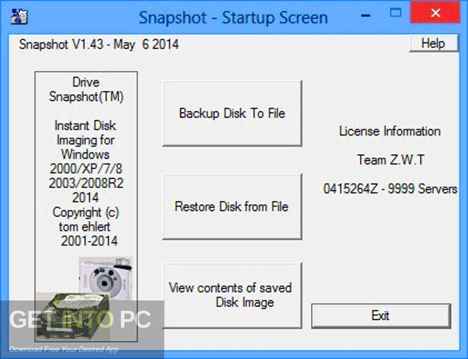Open the Help dialog

click(x=433, y=43)
